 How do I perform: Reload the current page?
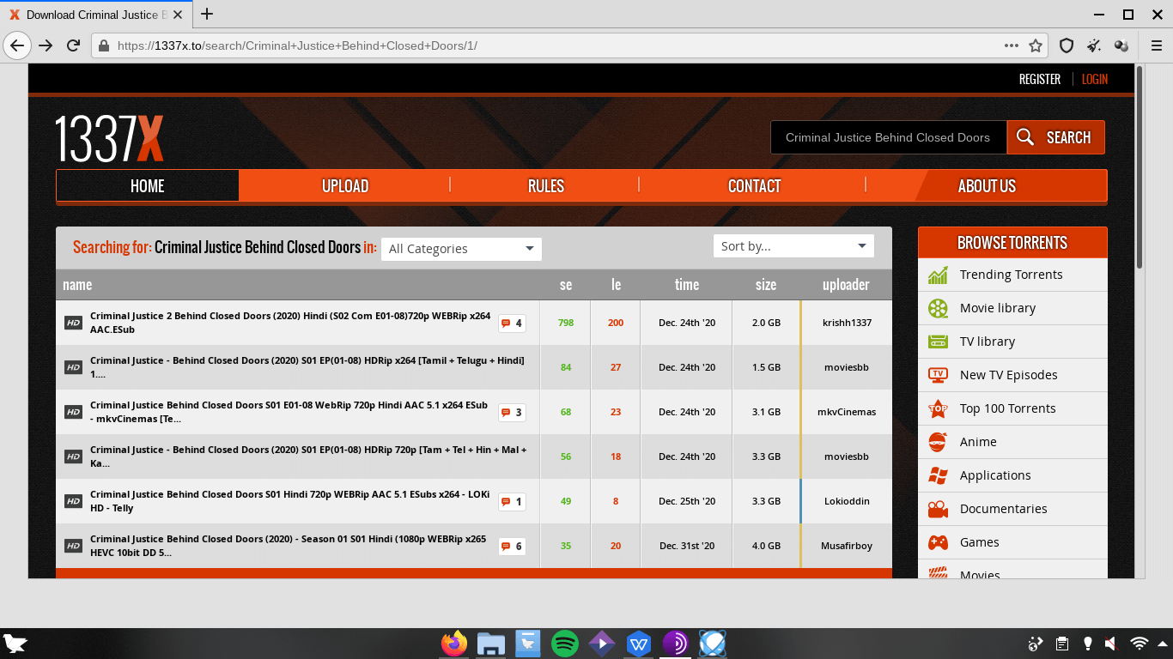(74, 45)
